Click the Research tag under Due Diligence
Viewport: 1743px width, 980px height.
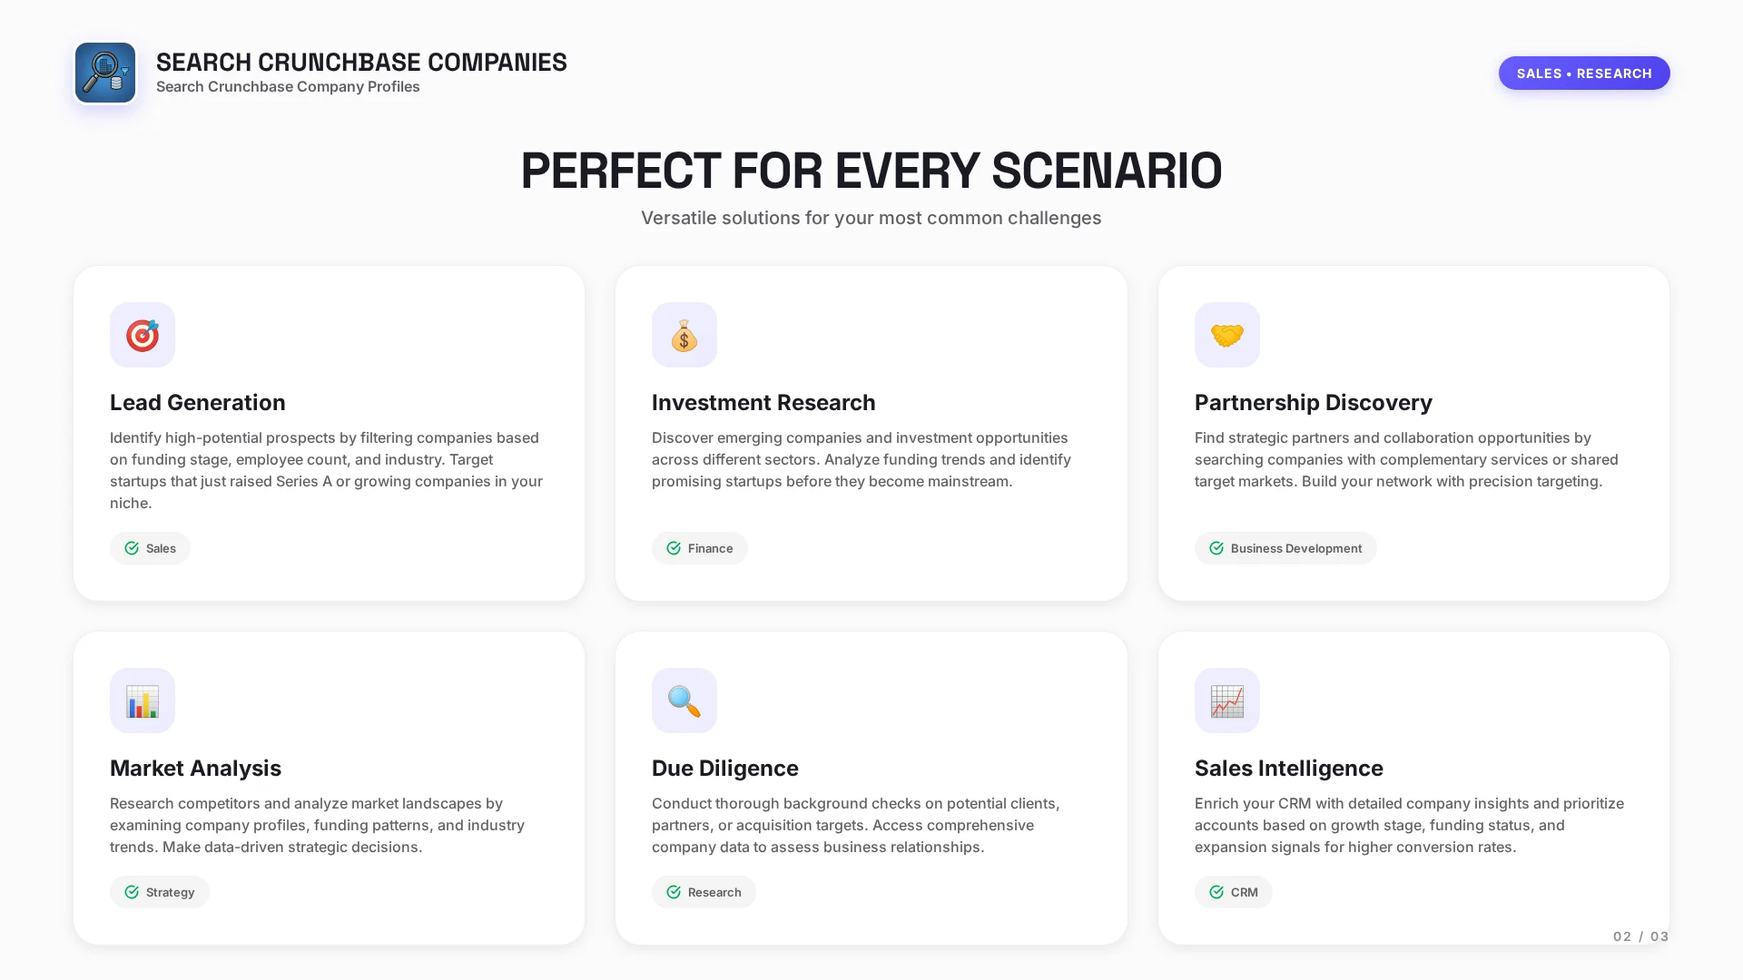coord(704,892)
